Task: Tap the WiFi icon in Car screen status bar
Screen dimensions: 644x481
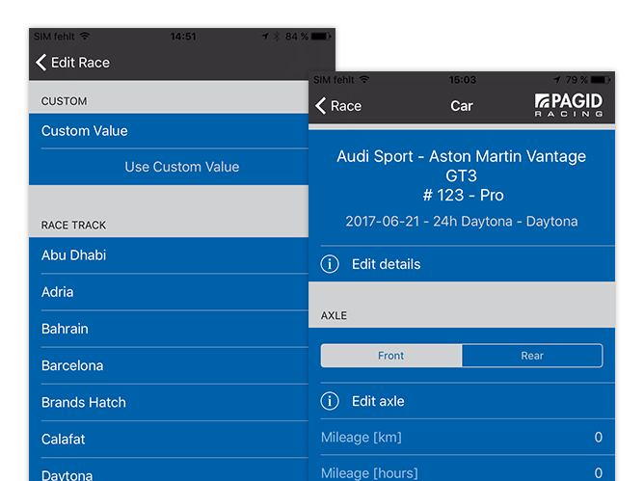Action: point(364,79)
